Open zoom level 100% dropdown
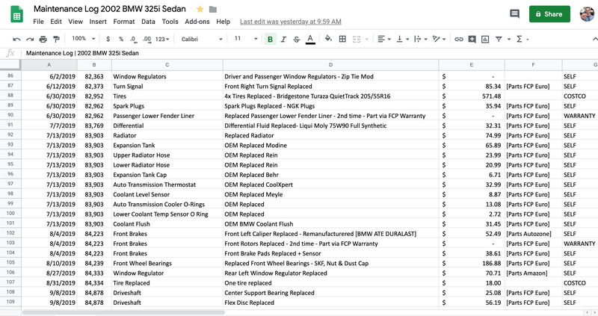Image resolution: width=598 pixels, height=316 pixels. [x=83, y=39]
